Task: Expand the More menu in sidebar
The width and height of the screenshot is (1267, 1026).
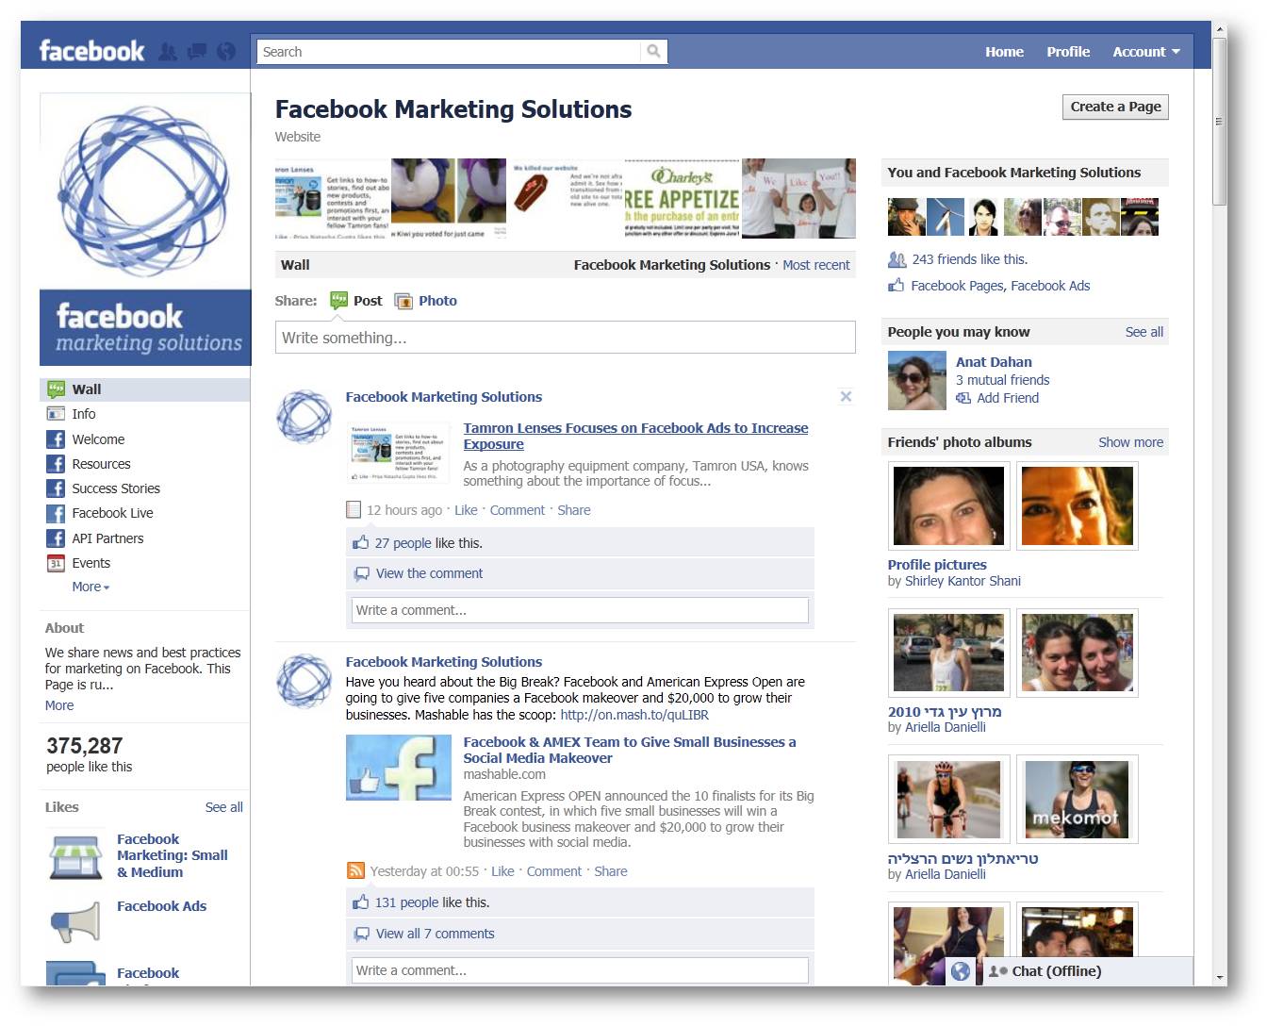Action: [x=90, y=587]
